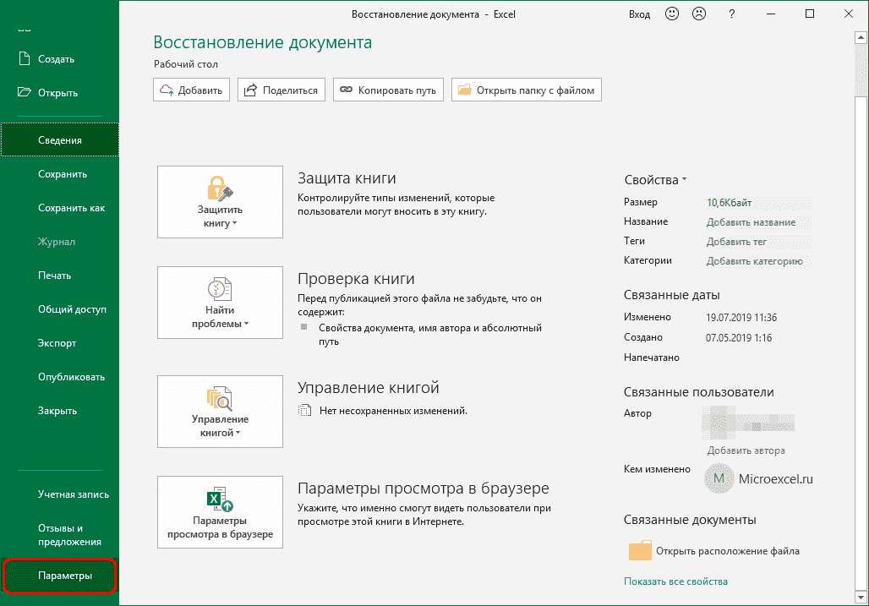Click the Help question mark icon
This screenshot has width=869, height=606.
point(730,14)
